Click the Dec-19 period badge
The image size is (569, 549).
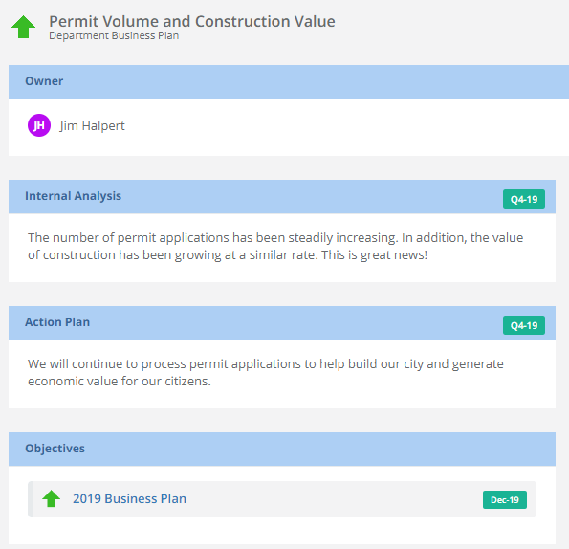point(505,499)
